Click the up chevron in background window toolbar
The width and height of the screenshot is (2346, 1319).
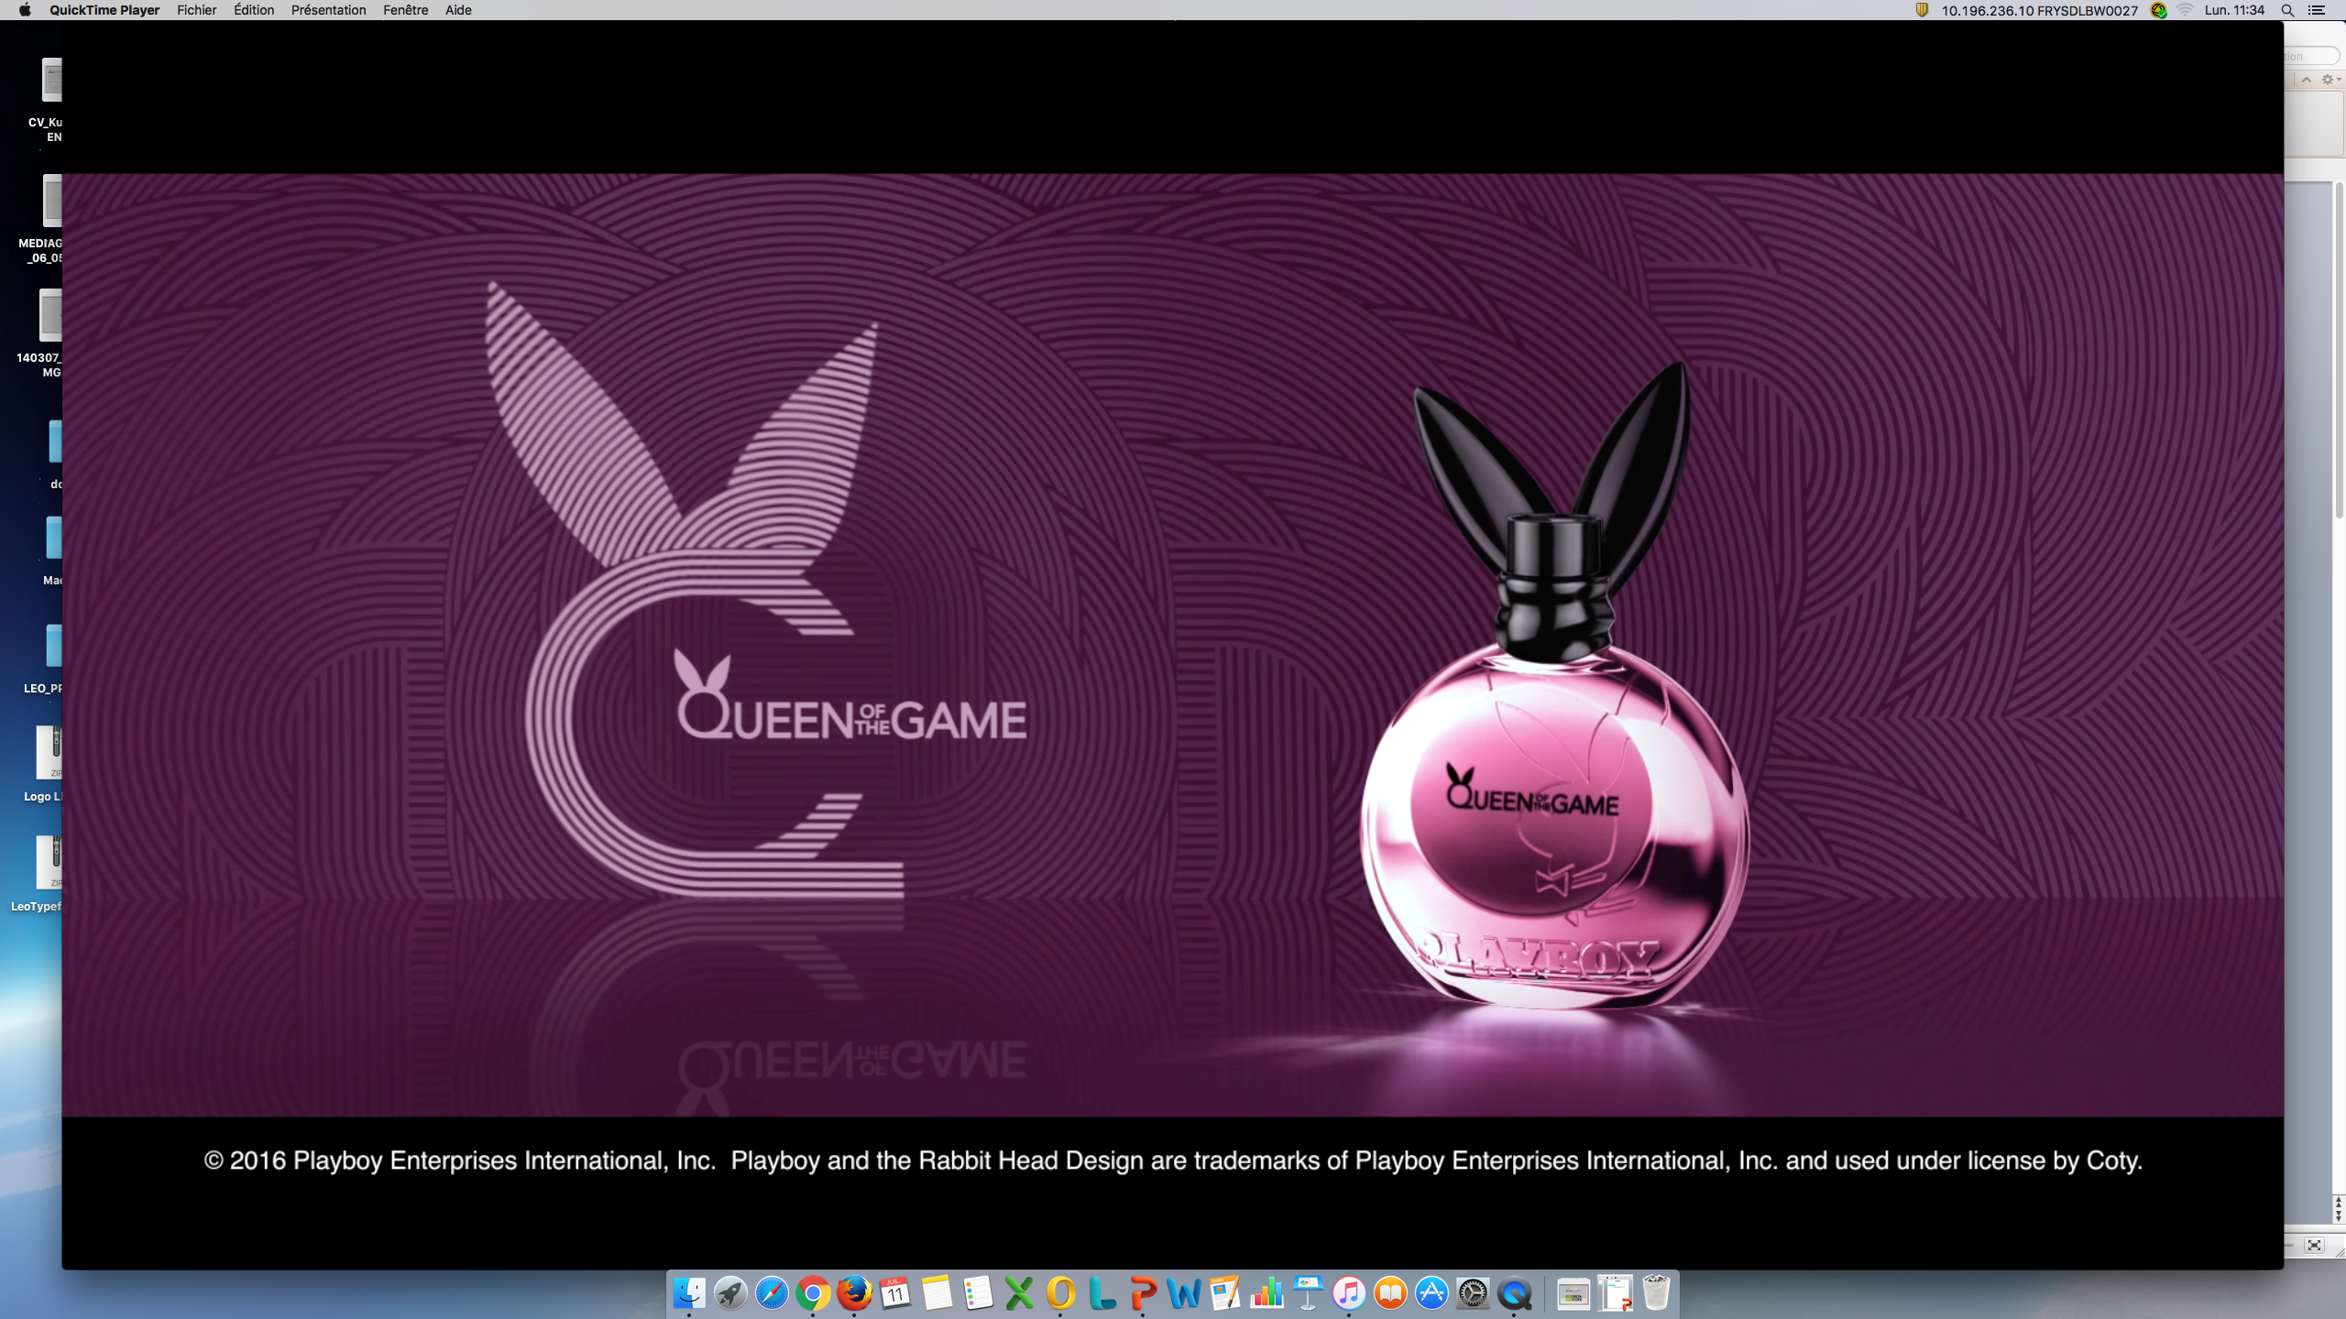2307,80
